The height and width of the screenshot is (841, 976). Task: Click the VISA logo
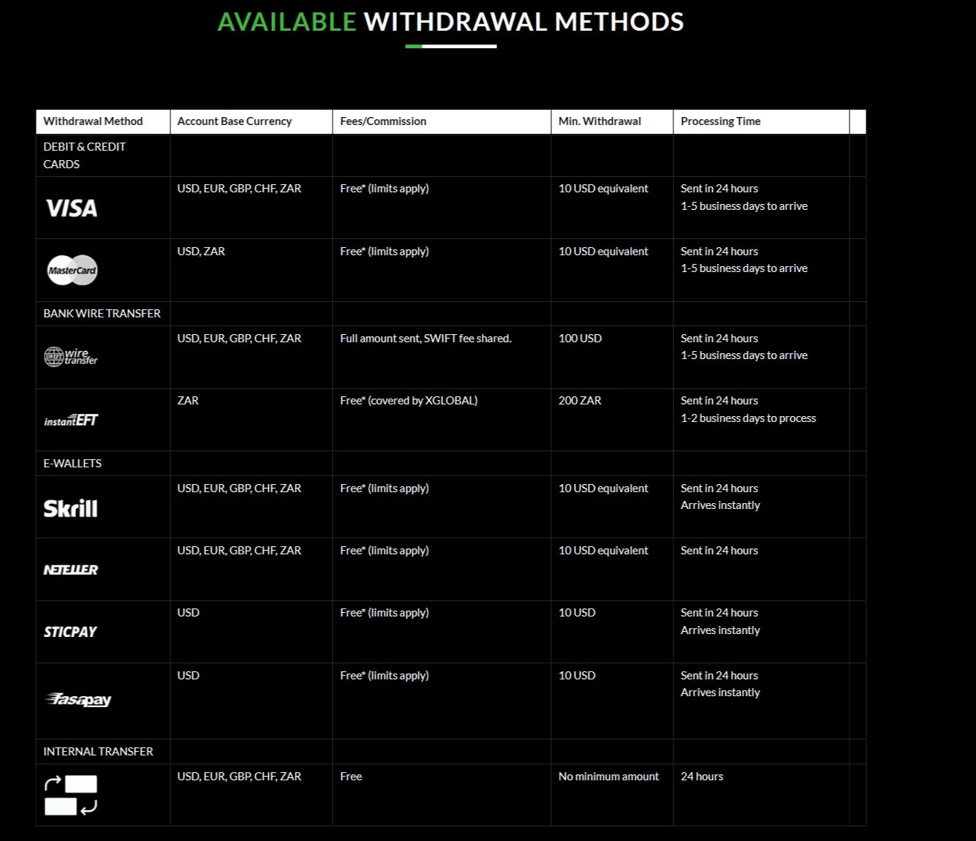tap(72, 208)
